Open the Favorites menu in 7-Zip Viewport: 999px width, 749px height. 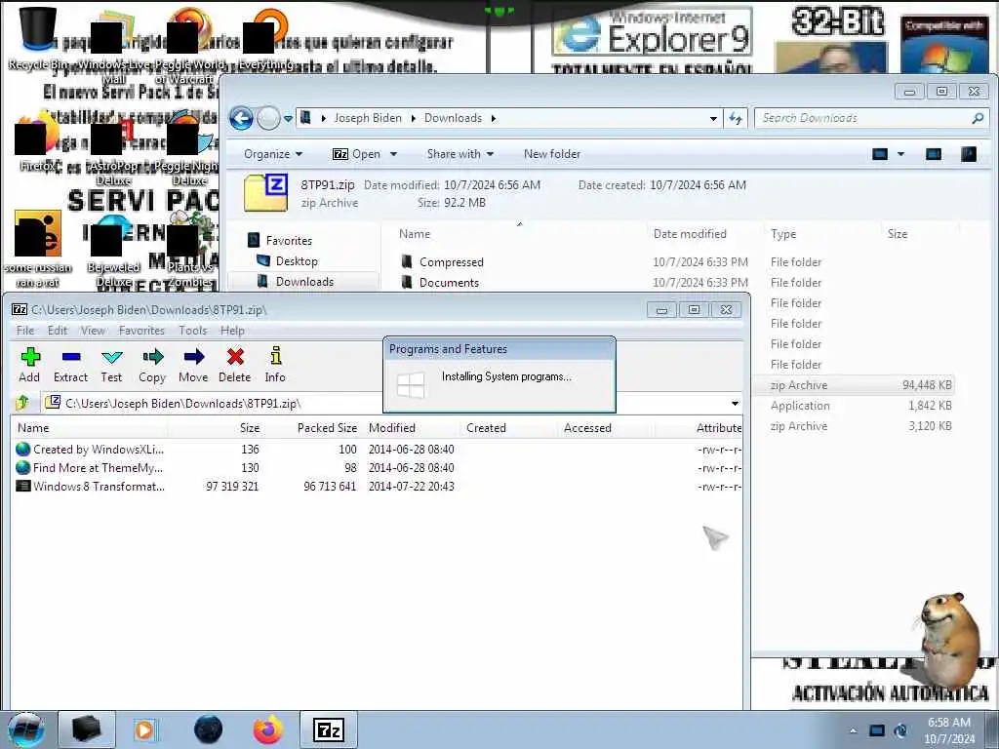tap(141, 331)
